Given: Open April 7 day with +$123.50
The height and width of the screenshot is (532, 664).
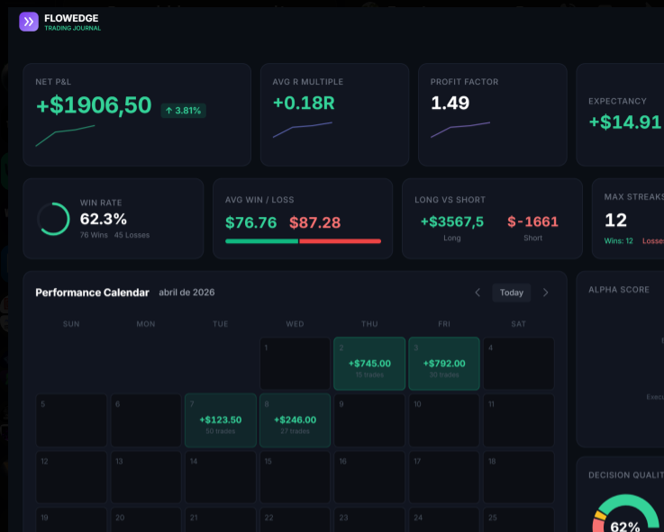Looking at the screenshot, I should tap(221, 420).
